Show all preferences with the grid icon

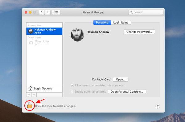(56, 12)
